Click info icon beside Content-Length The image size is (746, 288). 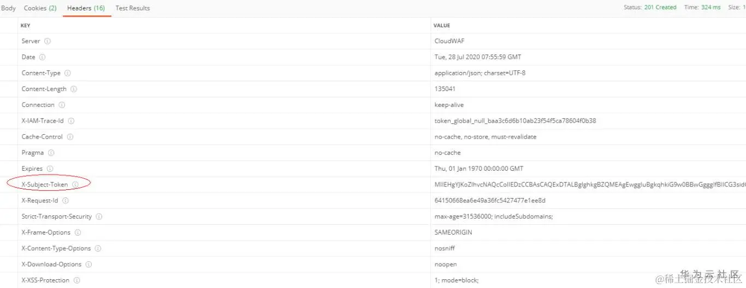pyautogui.click(x=74, y=89)
